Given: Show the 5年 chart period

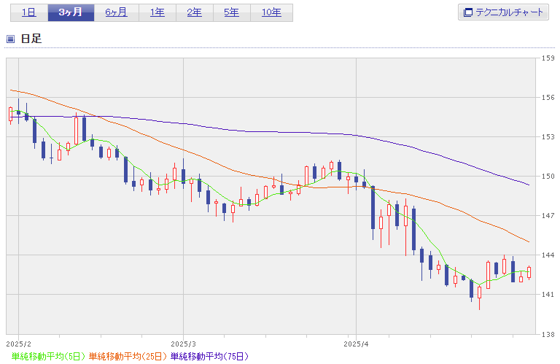Looking at the screenshot, I should pyautogui.click(x=232, y=13).
